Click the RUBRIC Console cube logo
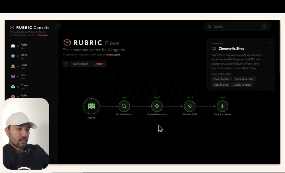This screenshot has width=285, height=173. point(12,27)
